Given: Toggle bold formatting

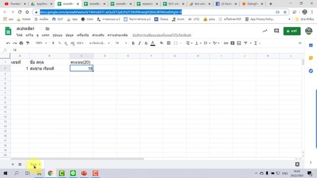Looking at the screenshot, I should pyautogui.click(x=133, y=43).
